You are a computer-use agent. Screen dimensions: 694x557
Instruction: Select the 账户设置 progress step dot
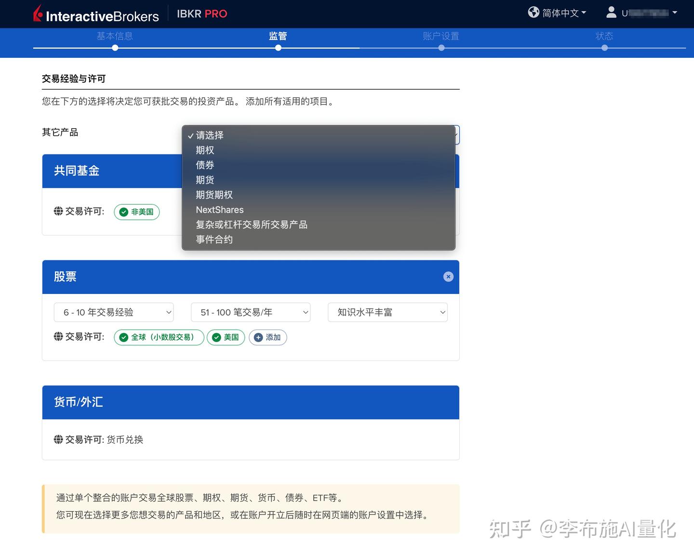(x=441, y=48)
